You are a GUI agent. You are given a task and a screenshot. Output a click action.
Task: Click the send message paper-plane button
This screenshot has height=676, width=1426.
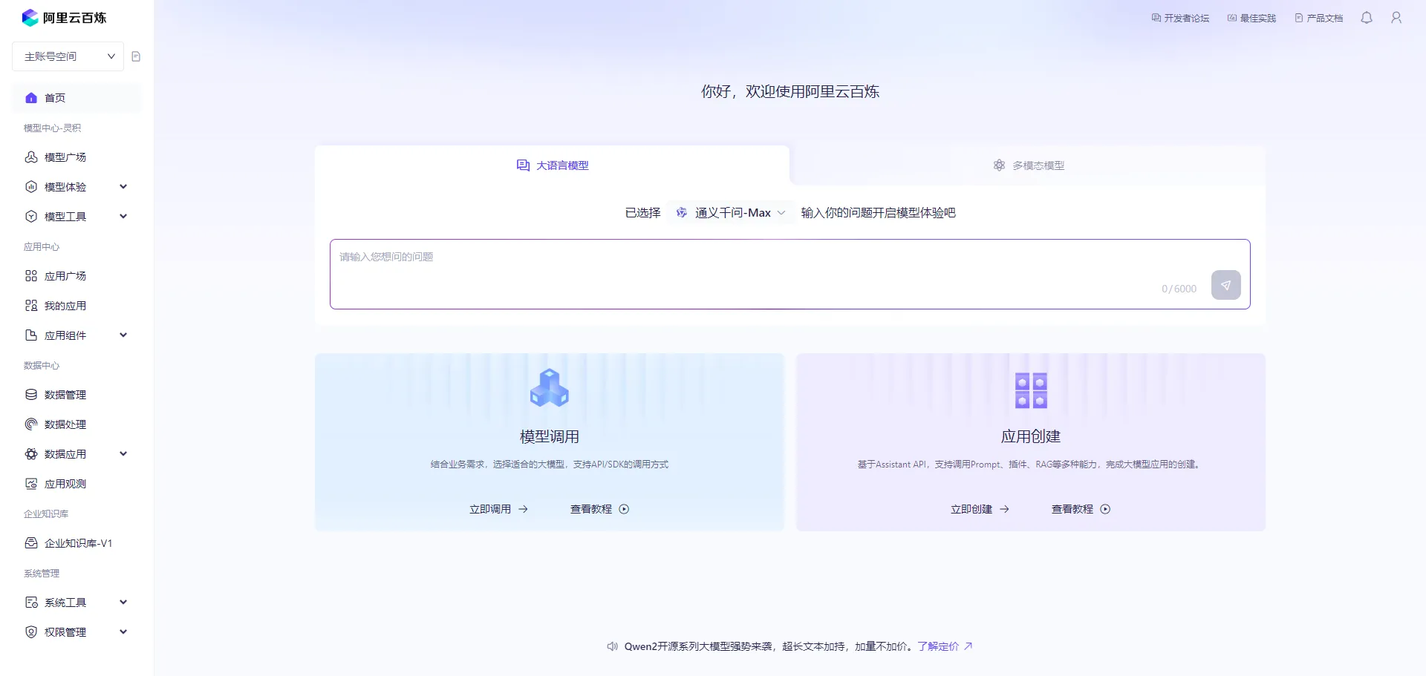pos(1226,285)
